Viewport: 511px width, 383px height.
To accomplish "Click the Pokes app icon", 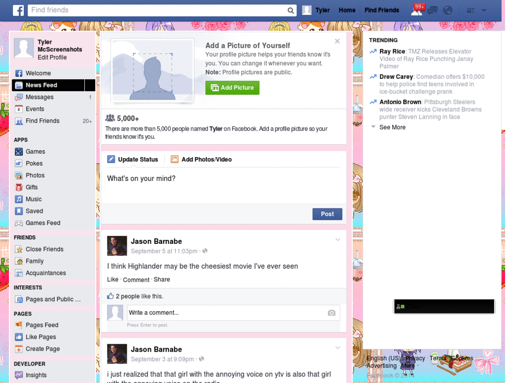I will (x=19, y=164).
